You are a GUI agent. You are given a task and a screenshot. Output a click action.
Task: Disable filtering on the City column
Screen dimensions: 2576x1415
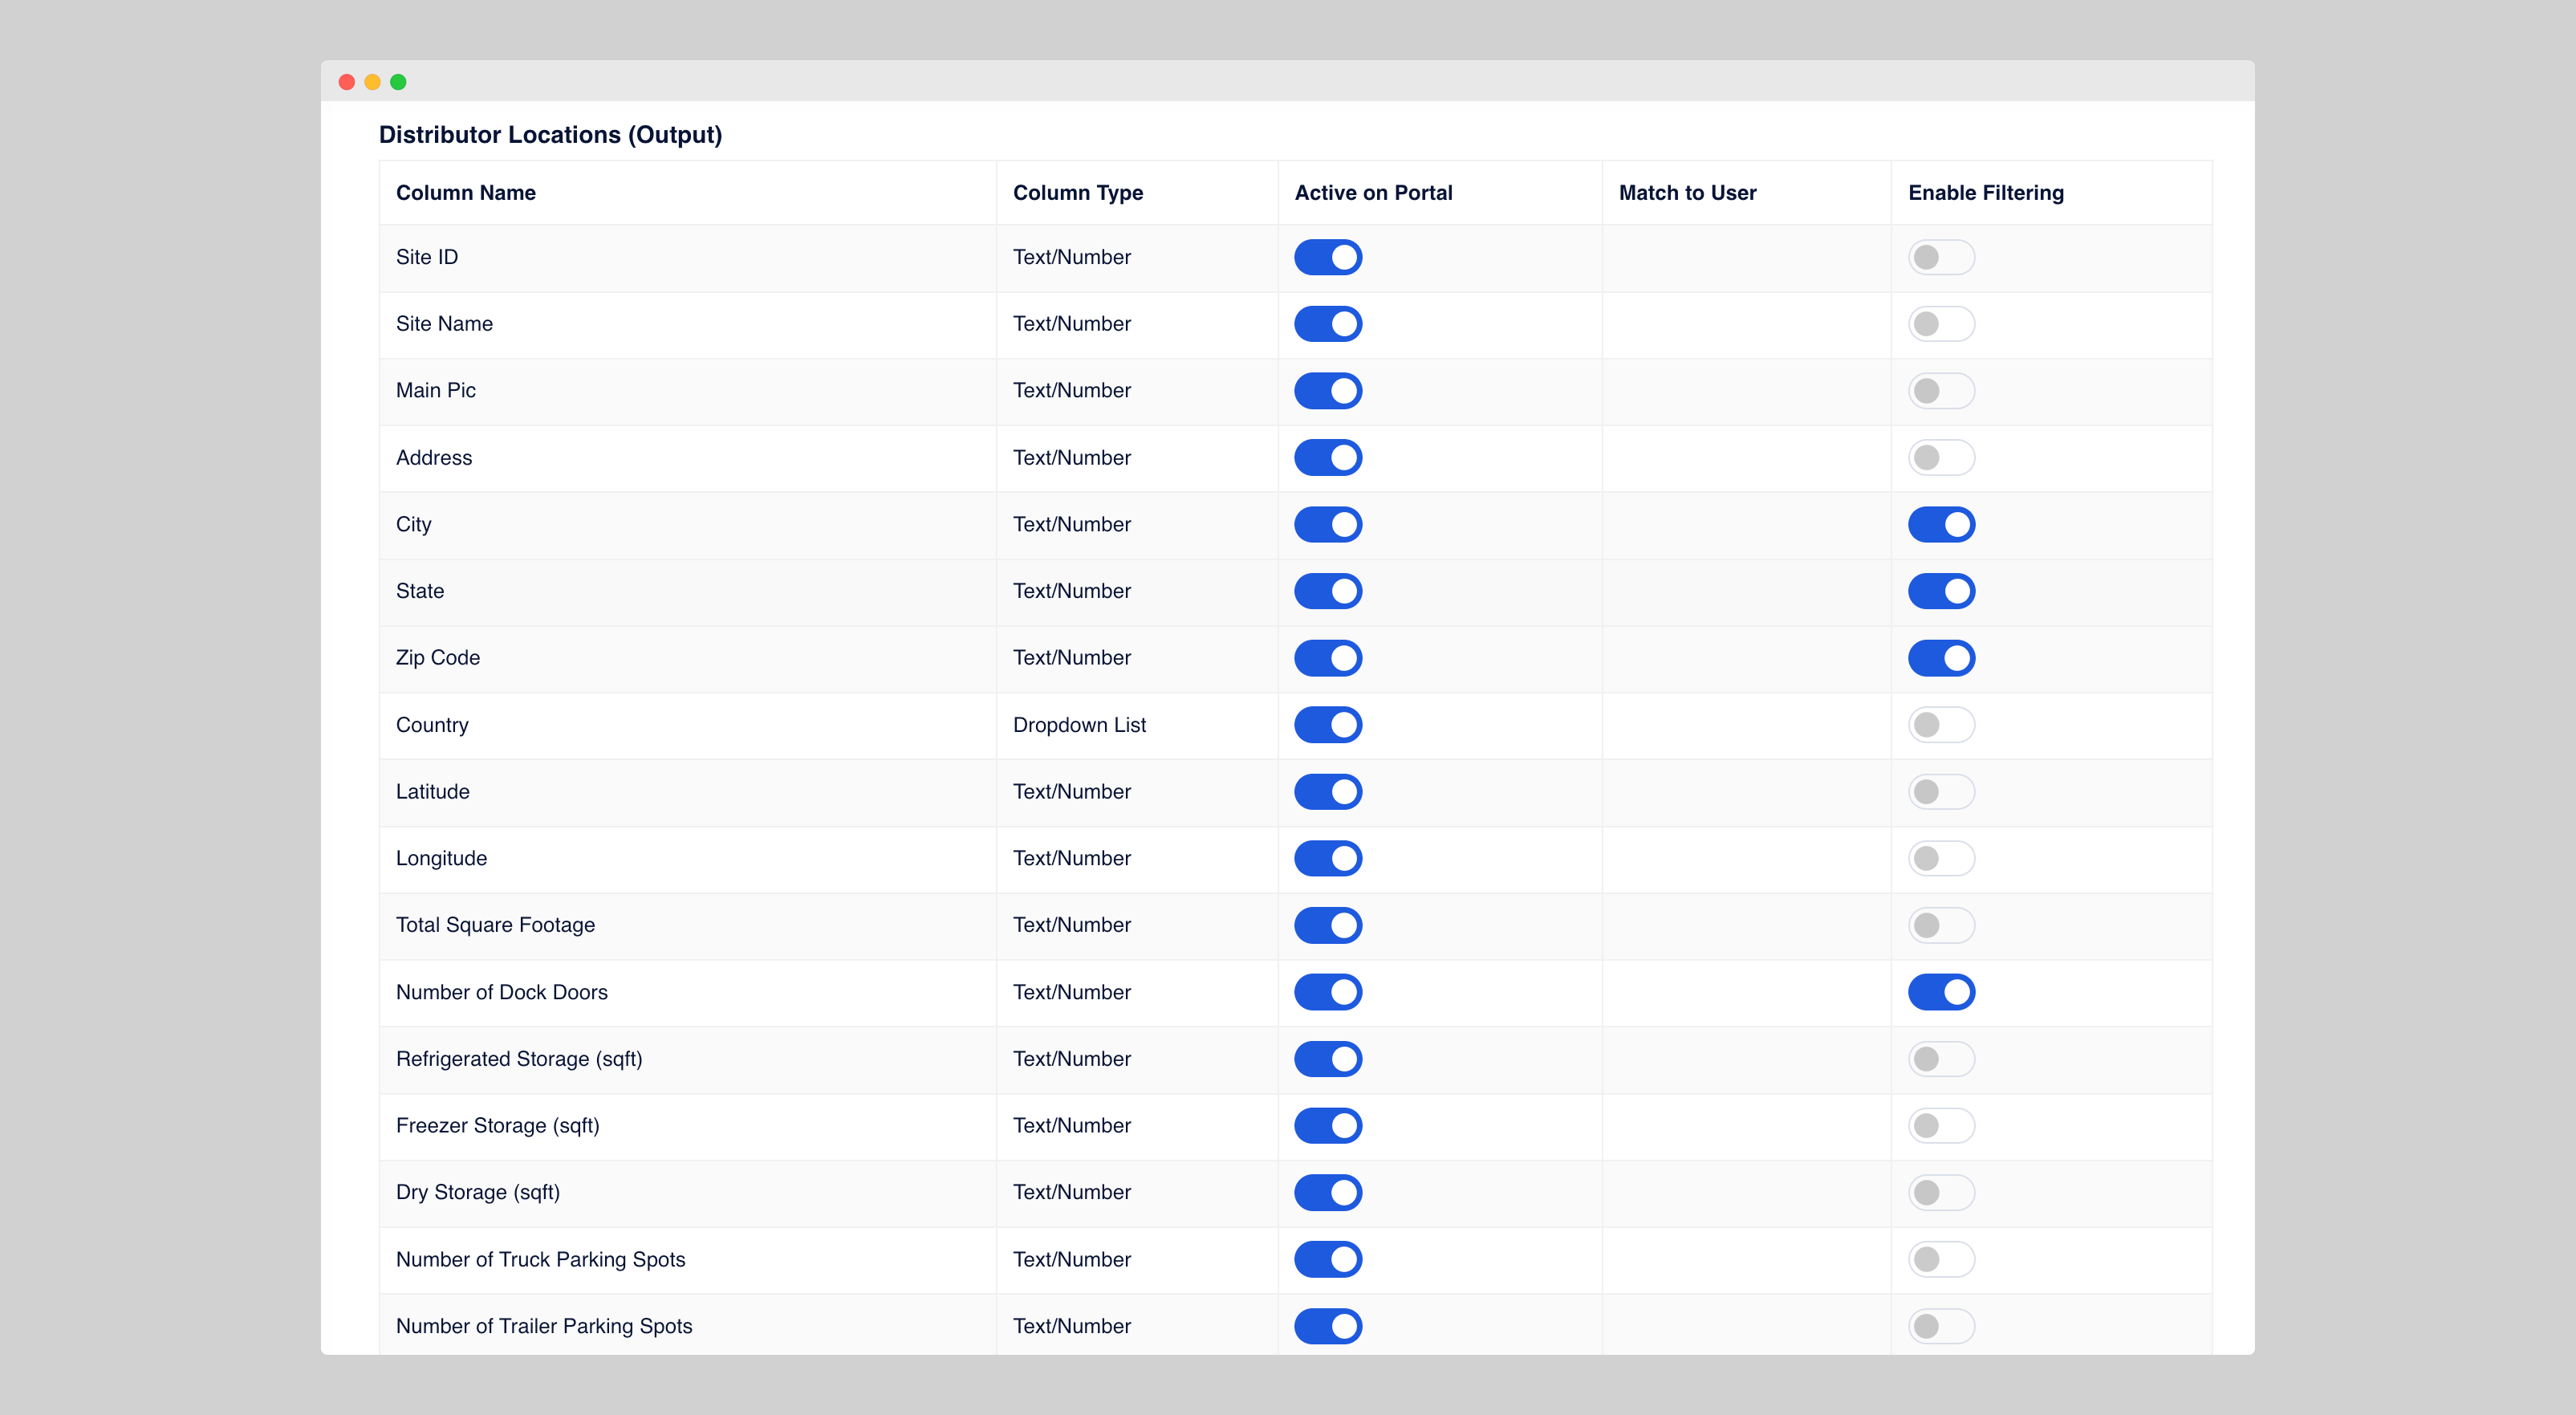1941,524
